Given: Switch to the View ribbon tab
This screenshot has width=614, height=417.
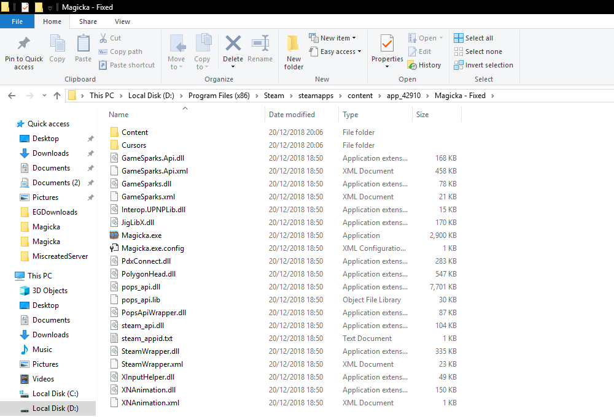Looking at the screenshot, I should pos(123,21).
